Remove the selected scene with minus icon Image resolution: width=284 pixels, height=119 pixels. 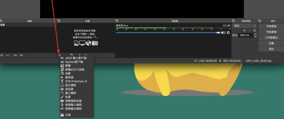point(7,55)
